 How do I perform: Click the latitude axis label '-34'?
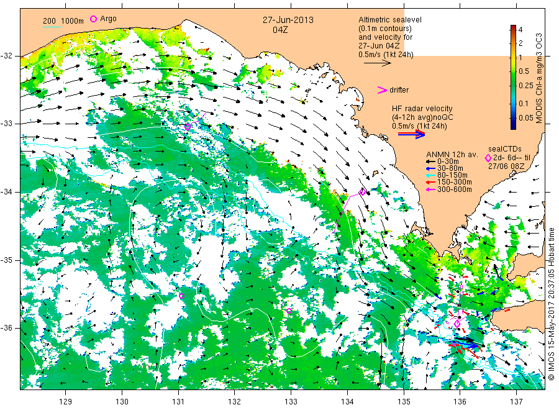tap(6, 192)
